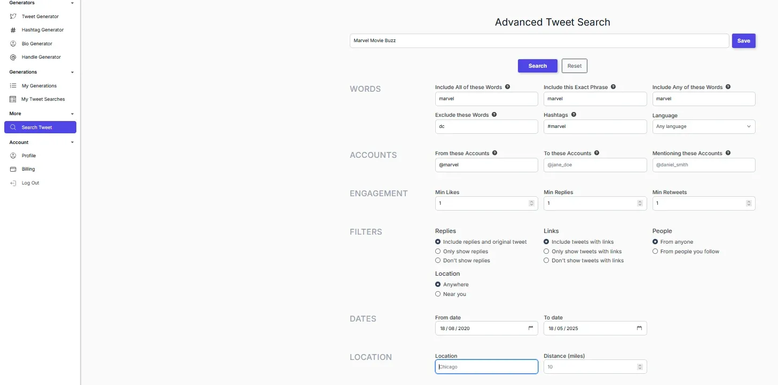Focus the From these Accounts field
The width and height of the screenshot is (778, 385).
486,165
